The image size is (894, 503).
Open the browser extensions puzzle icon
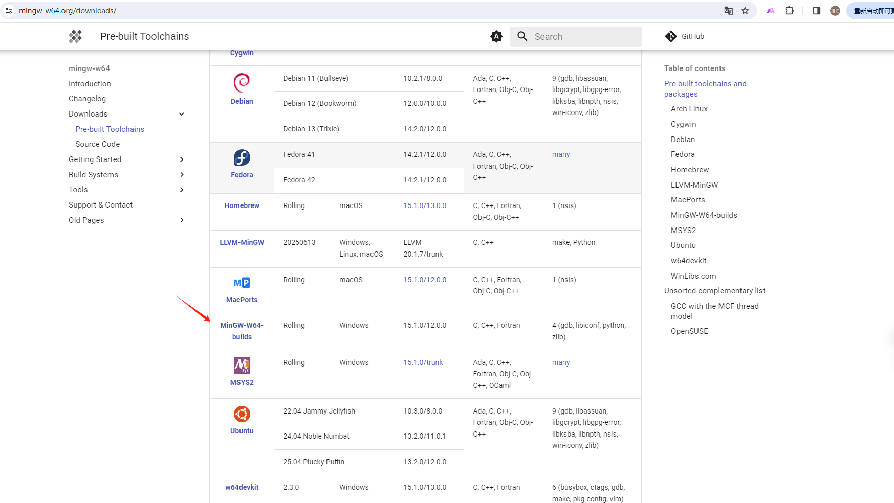tap(790, 11)
